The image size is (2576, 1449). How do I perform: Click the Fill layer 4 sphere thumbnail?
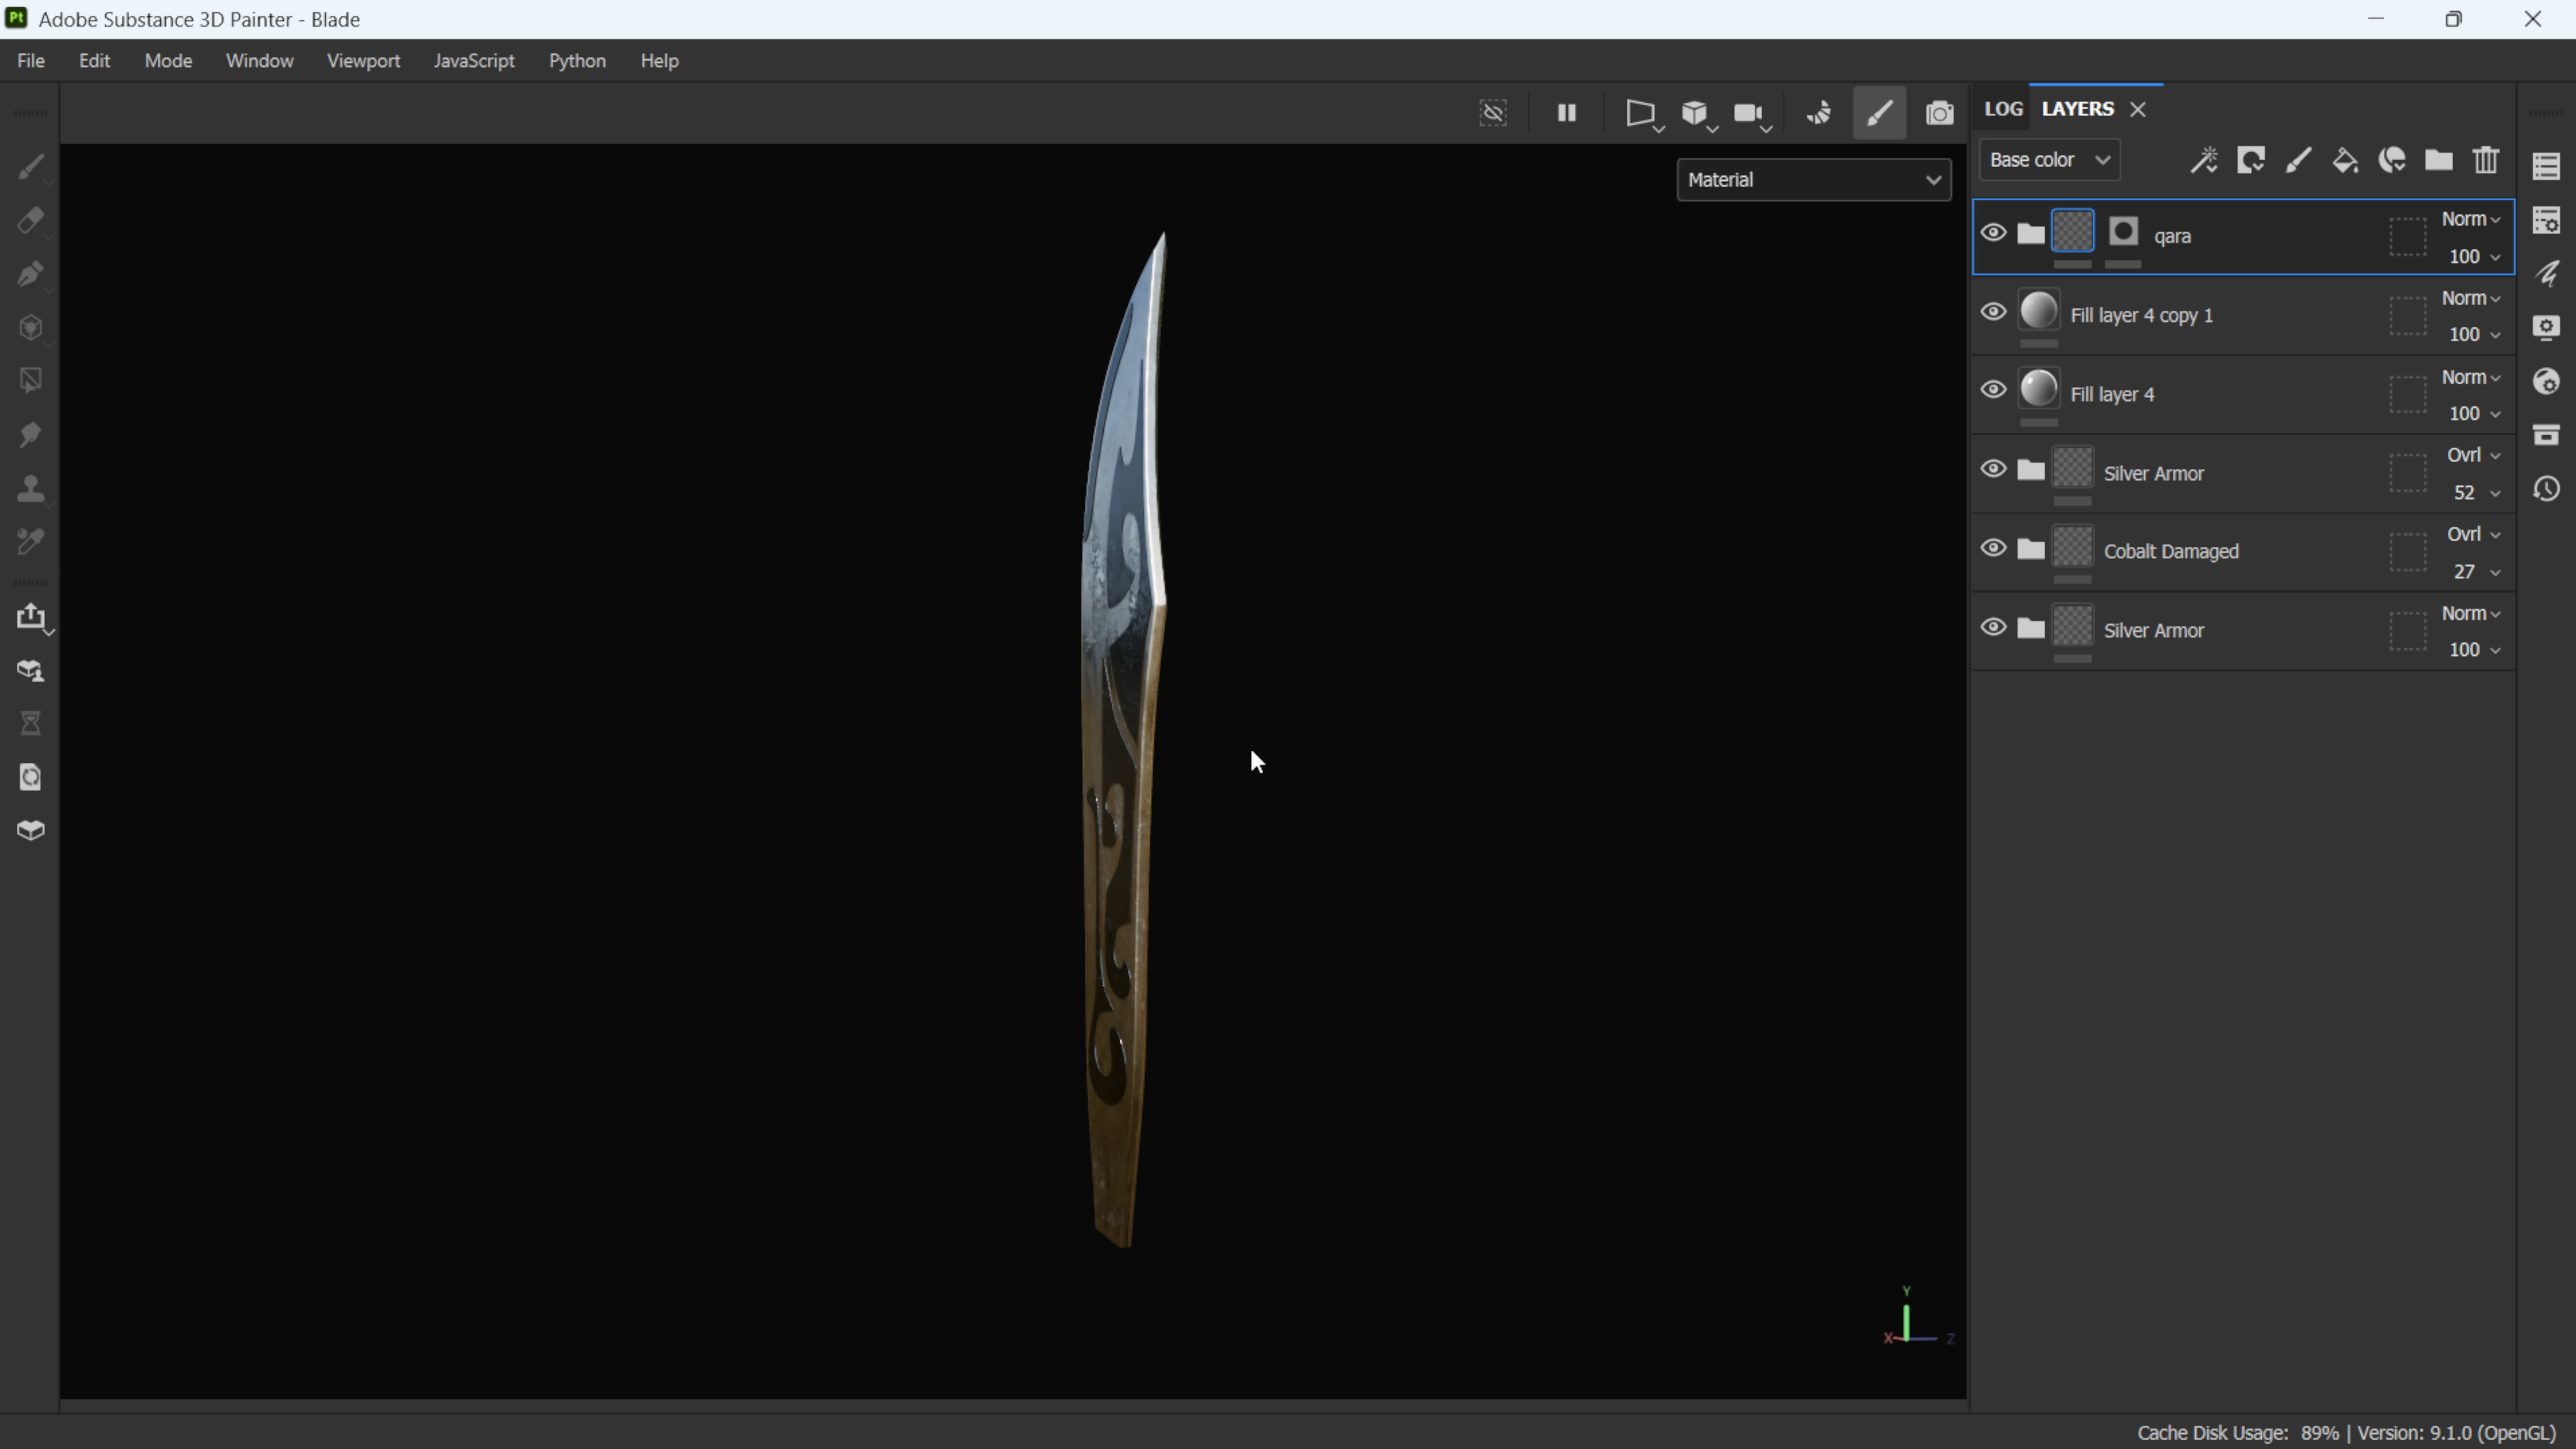2039,389
